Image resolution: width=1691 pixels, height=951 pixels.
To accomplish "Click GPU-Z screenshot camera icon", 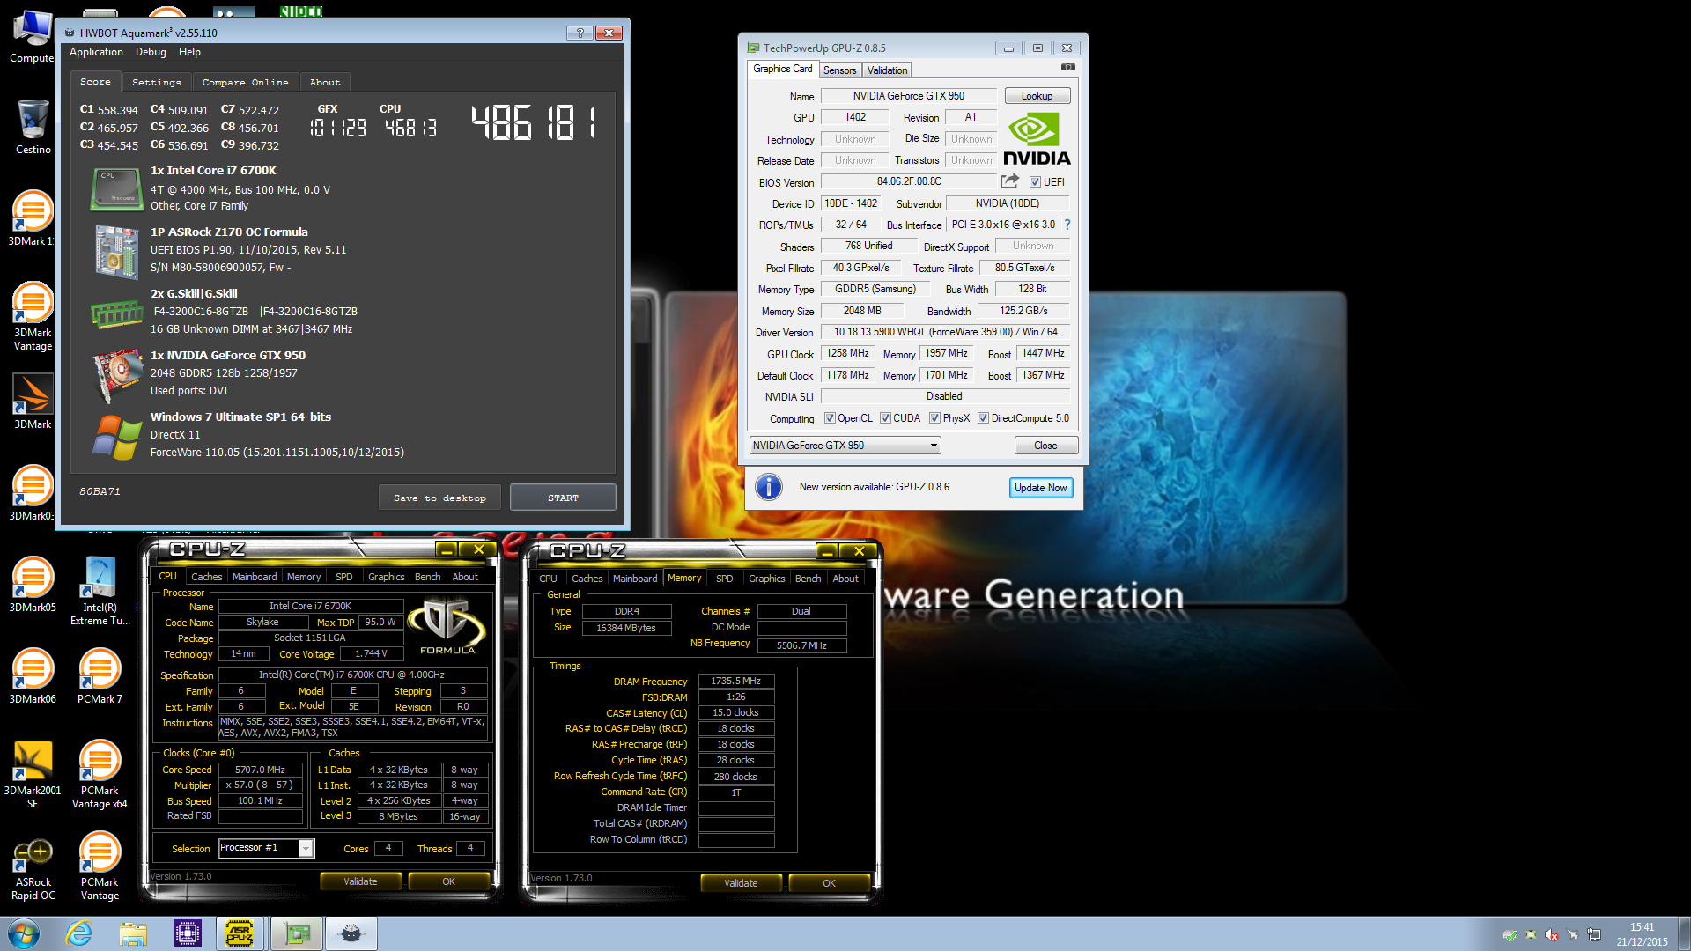I will (x=1067, y=67).
